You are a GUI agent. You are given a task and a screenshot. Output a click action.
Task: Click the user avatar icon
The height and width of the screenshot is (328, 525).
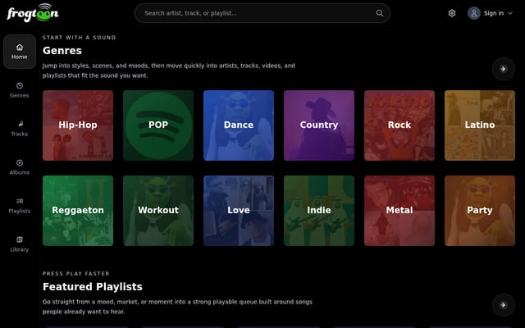[x=474, y=13]
